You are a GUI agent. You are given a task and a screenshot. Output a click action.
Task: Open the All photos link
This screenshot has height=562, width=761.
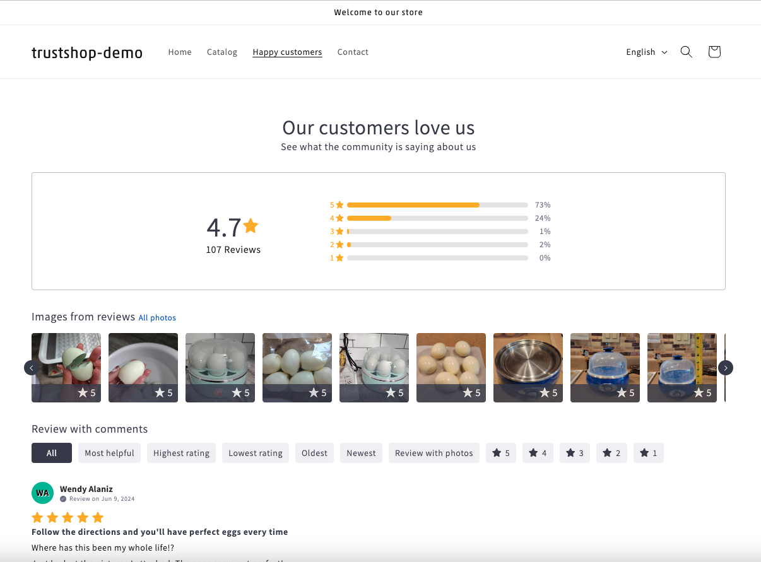click(157, 318)
